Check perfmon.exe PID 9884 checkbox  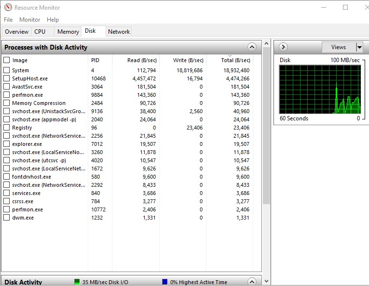point(7,95)
